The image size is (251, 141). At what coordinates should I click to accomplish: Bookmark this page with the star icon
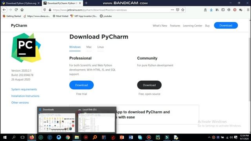(x=183, y=10)
